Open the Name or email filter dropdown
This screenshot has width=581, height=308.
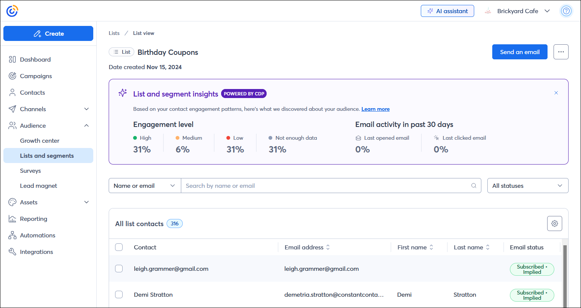coord(145,186)
